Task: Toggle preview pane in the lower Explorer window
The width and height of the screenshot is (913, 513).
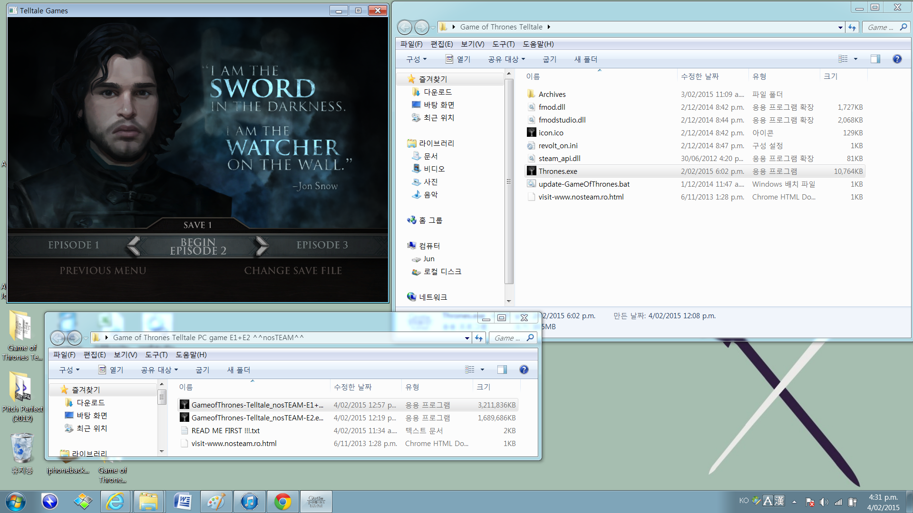Action: point(502,370)
